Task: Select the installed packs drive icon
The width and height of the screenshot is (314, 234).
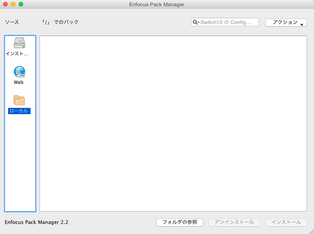Action: click(x=19, y=43)
